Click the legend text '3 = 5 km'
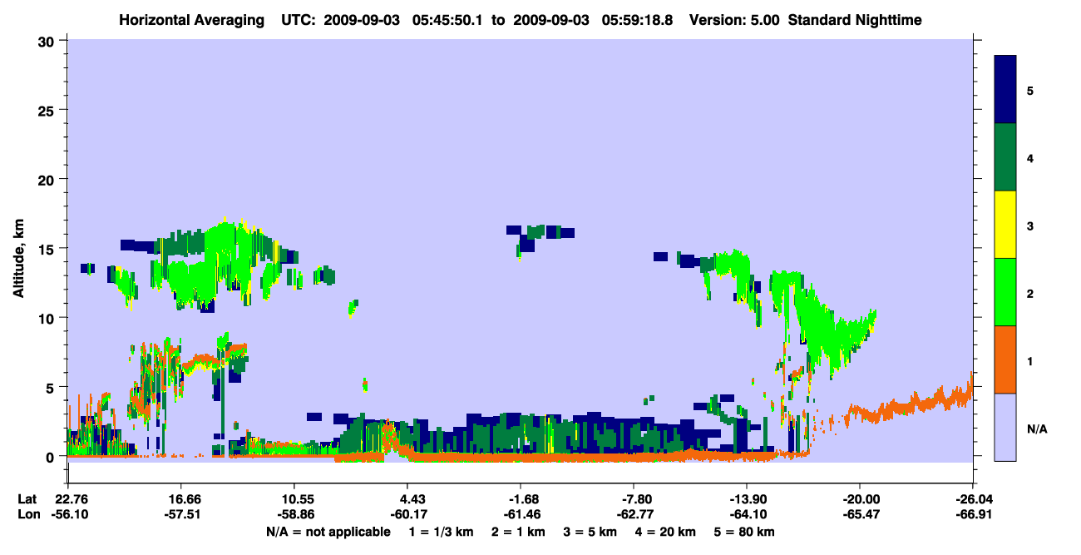 (x=591, y=532)
